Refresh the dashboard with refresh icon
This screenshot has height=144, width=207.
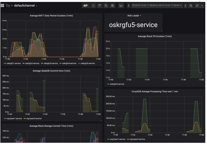pyautogui.click(x=197, y=5)
